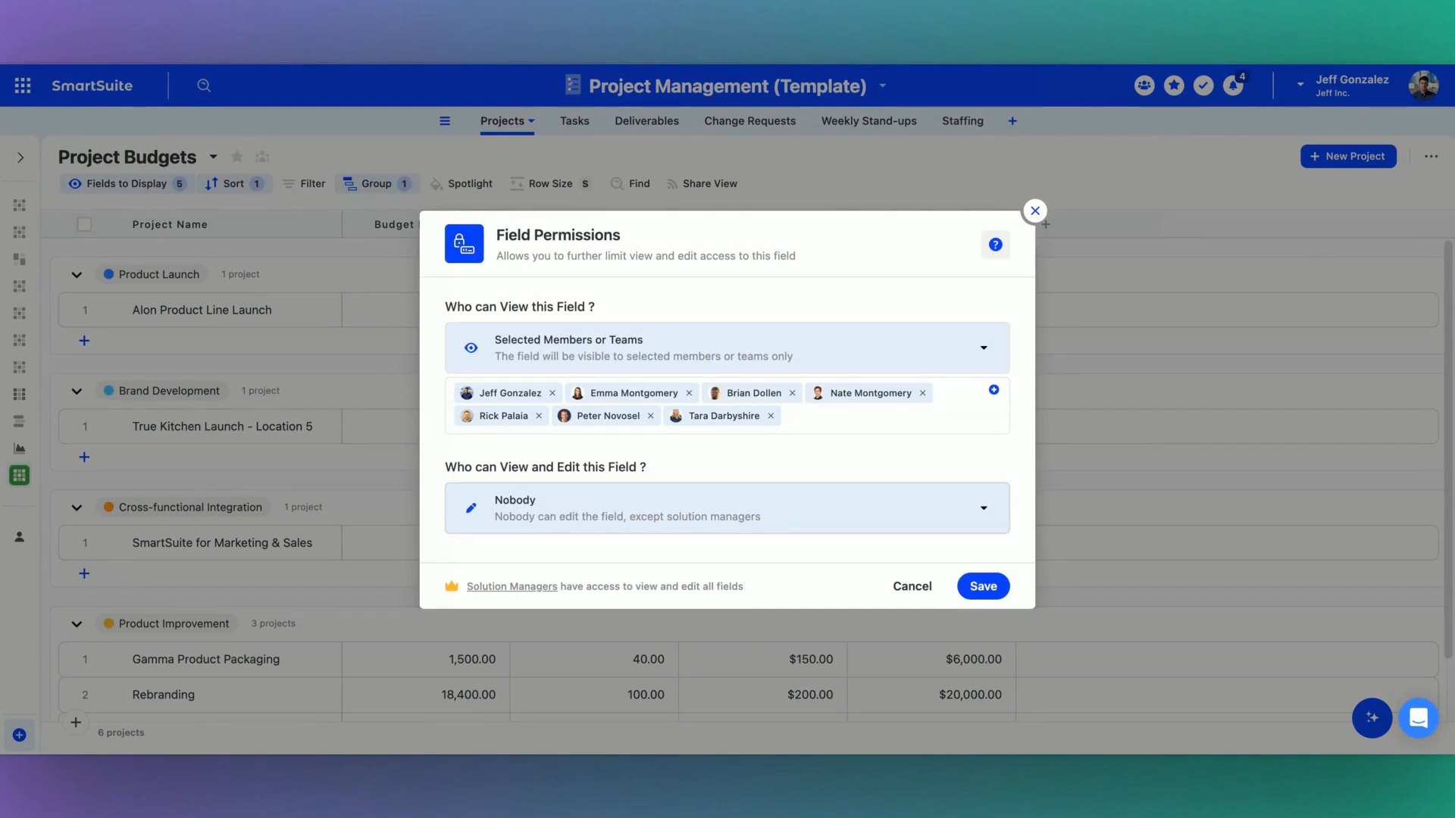Change Row Size setting
The width and height of the screenshot is (1455, 818).
[x=550, y=184]
